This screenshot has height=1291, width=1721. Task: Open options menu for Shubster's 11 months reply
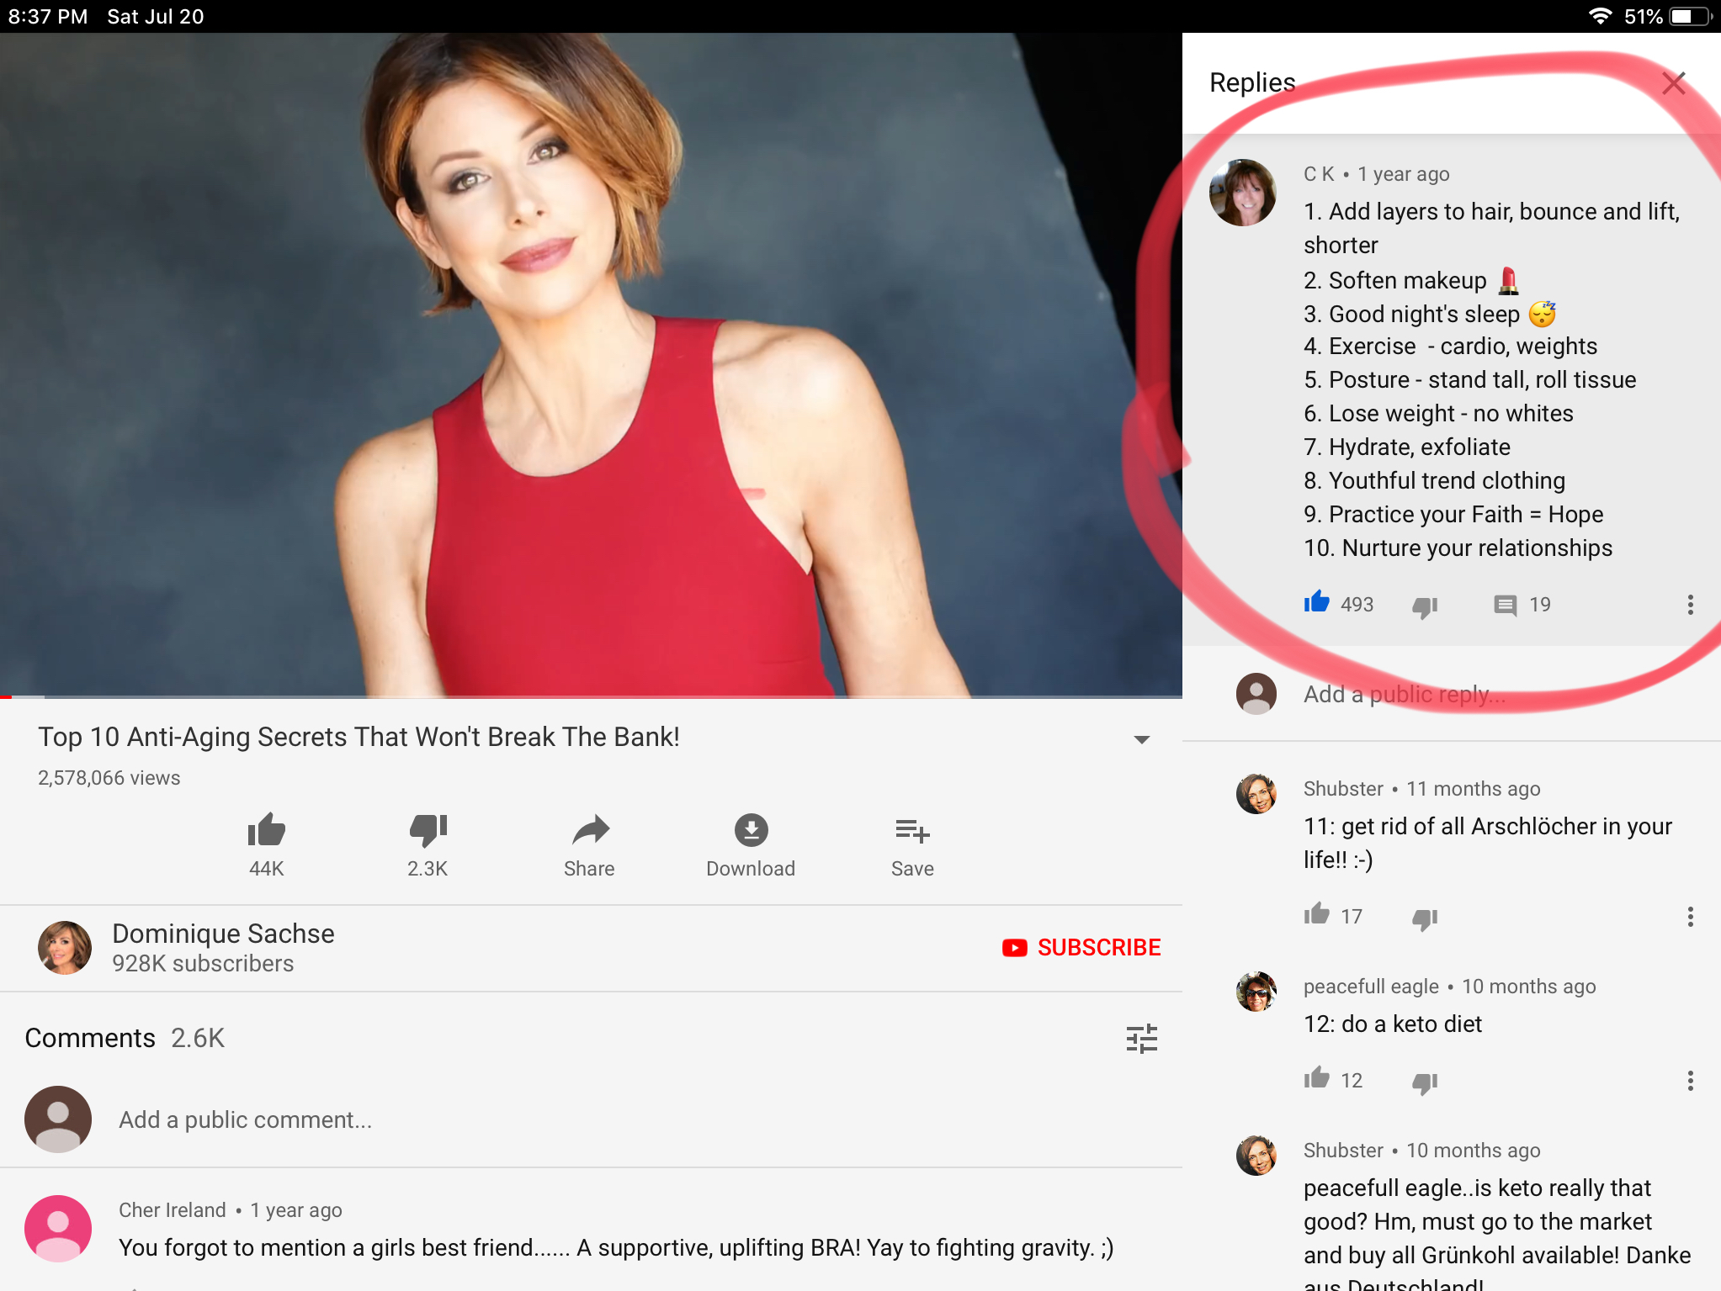[1690, 917]
